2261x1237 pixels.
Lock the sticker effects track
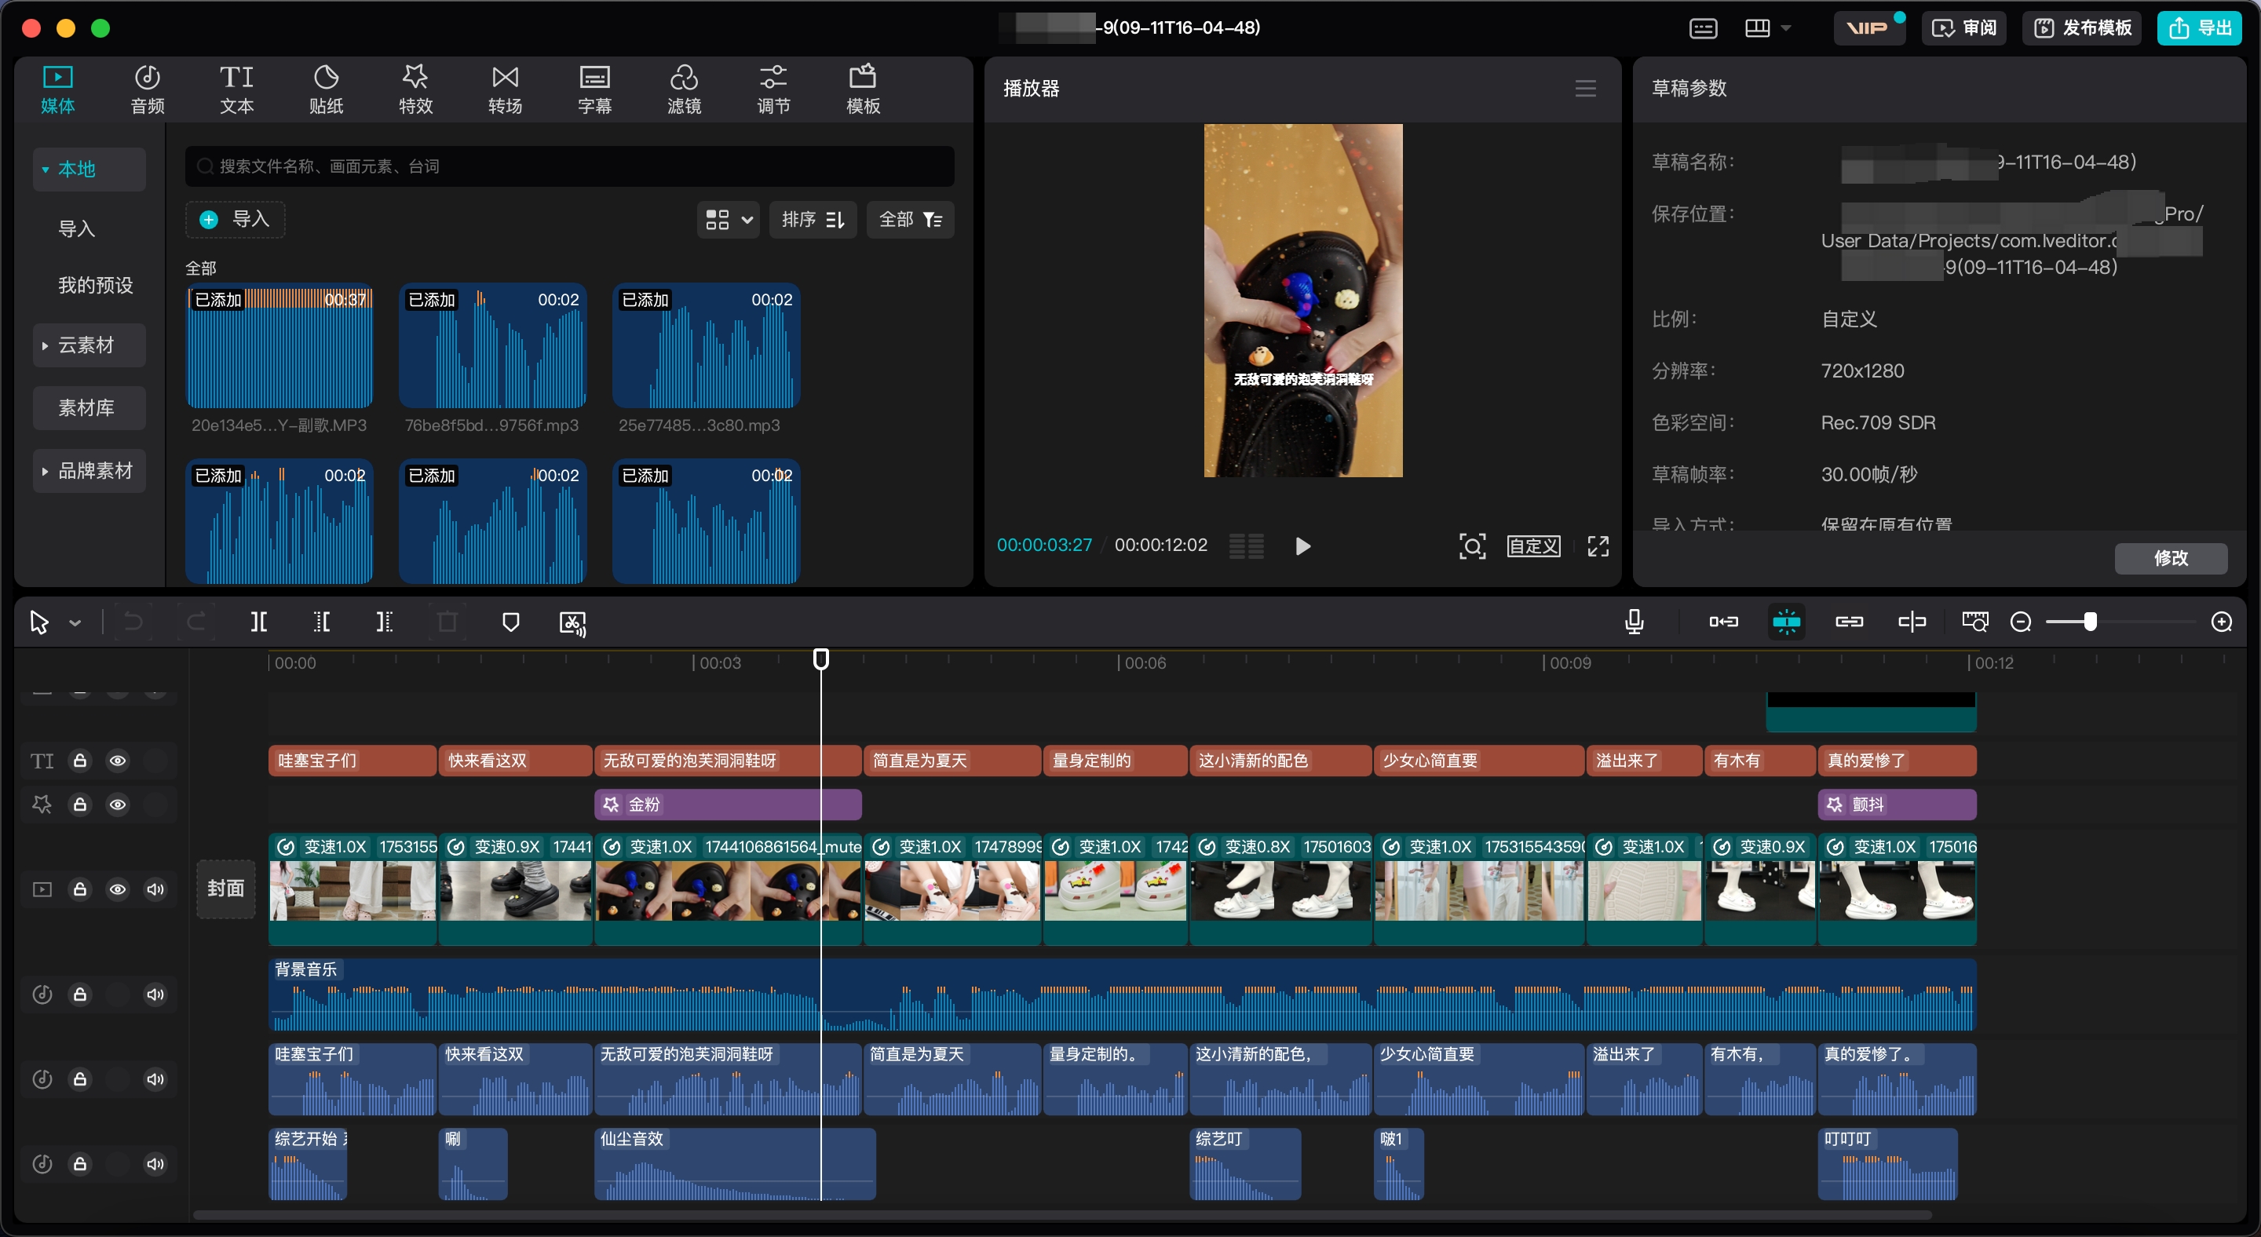click(80, 805)
